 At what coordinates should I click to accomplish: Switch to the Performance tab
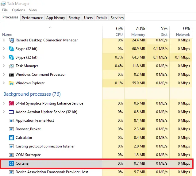pos(32,18)
